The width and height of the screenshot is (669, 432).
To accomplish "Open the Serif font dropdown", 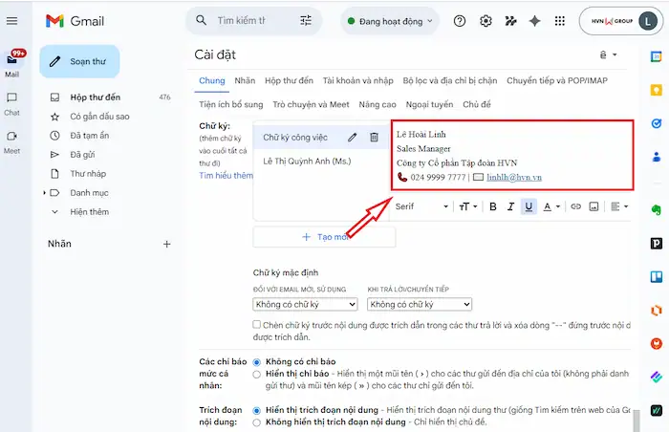I will [x=421, y=206].
